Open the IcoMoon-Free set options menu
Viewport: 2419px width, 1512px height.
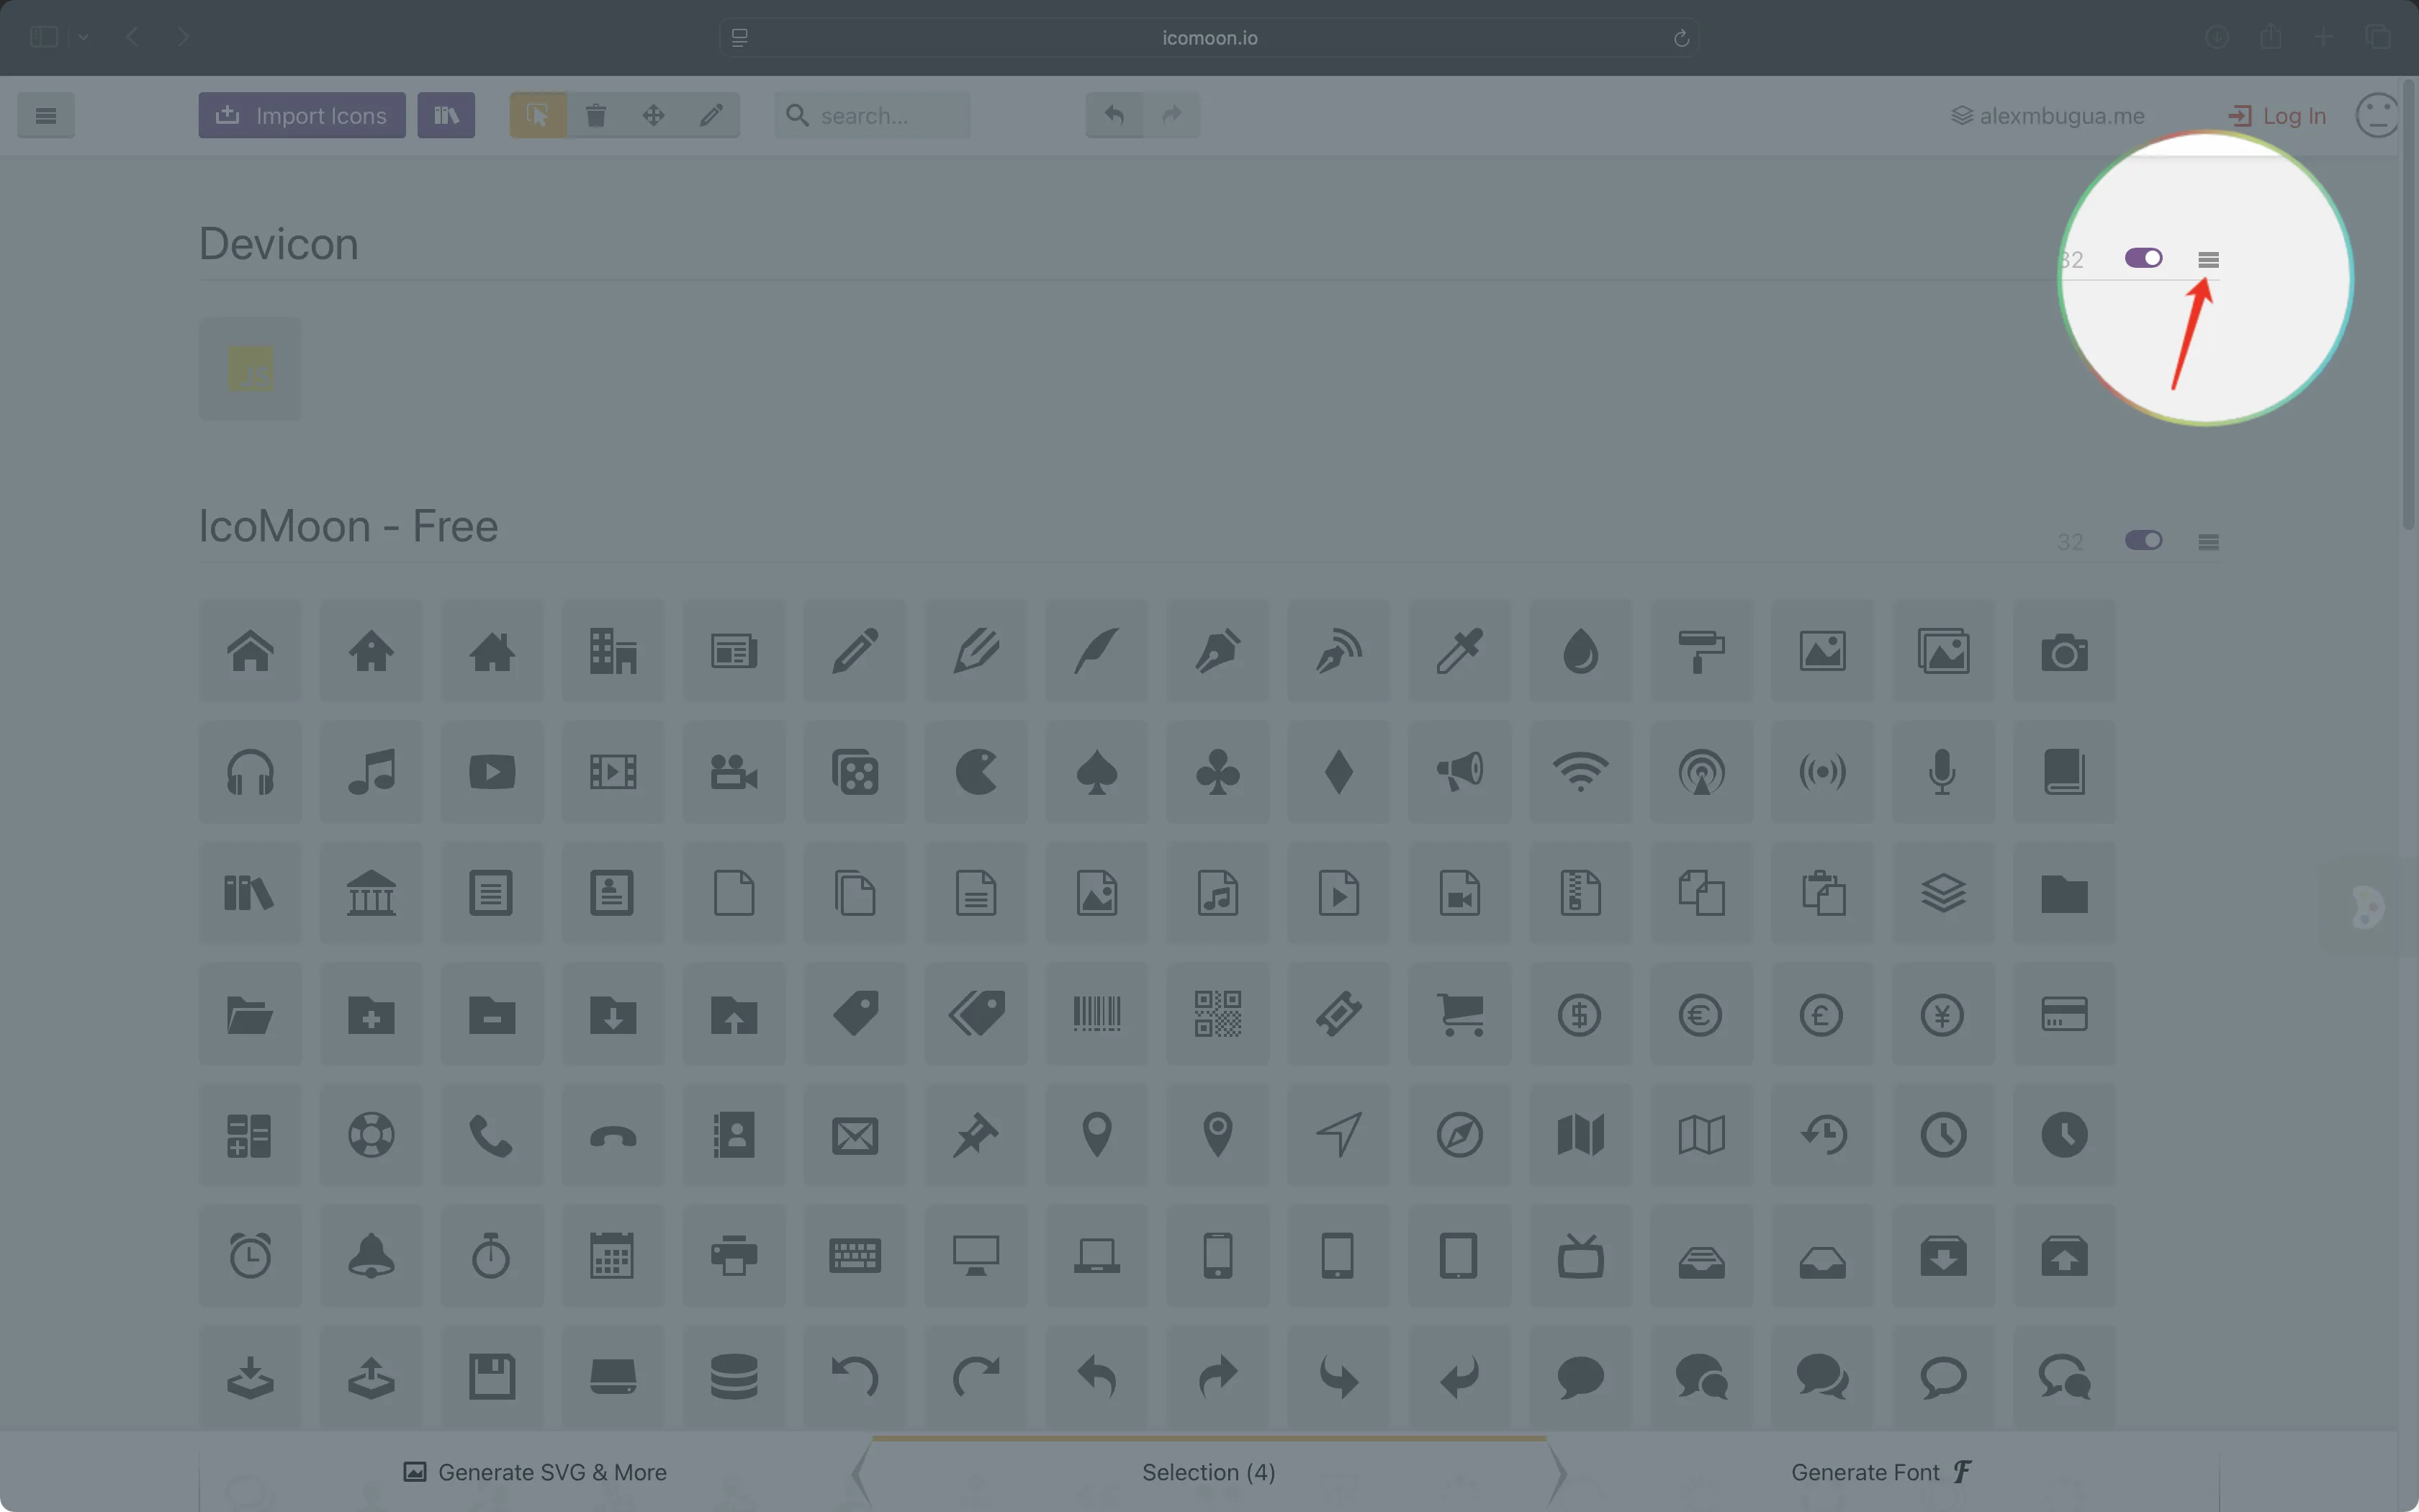click(2209, 540)
